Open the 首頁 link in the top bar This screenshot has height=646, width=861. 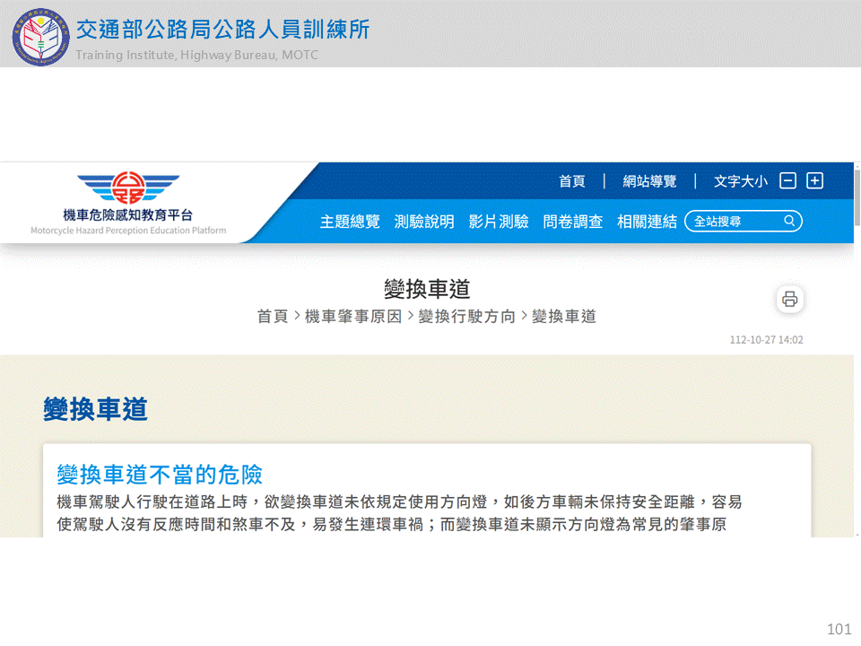point(572,181)
